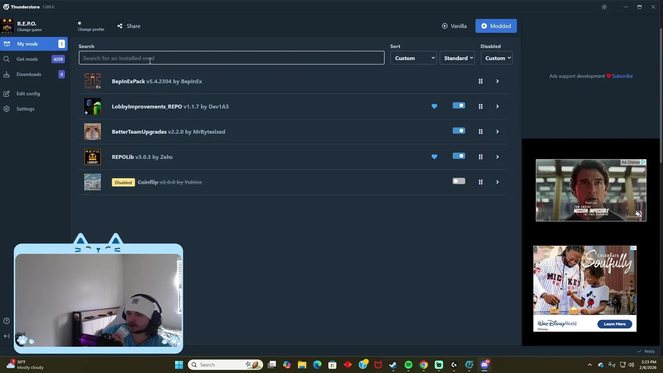Click Change game under R.E.P.O.

click(x=30, y=30)
